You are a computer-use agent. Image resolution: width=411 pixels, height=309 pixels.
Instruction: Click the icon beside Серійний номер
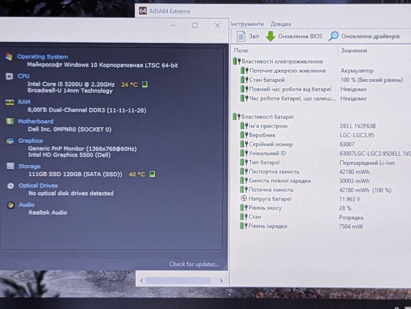pos(244,144)
